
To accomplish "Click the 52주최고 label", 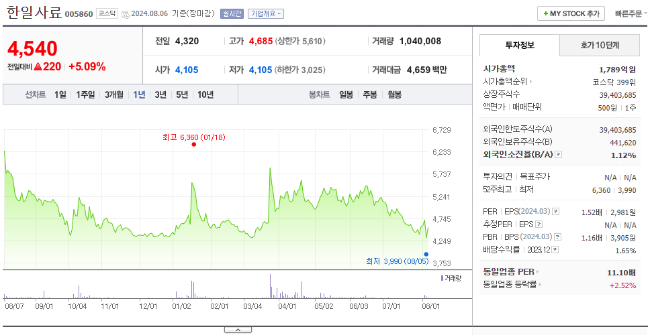I will 498,190.
